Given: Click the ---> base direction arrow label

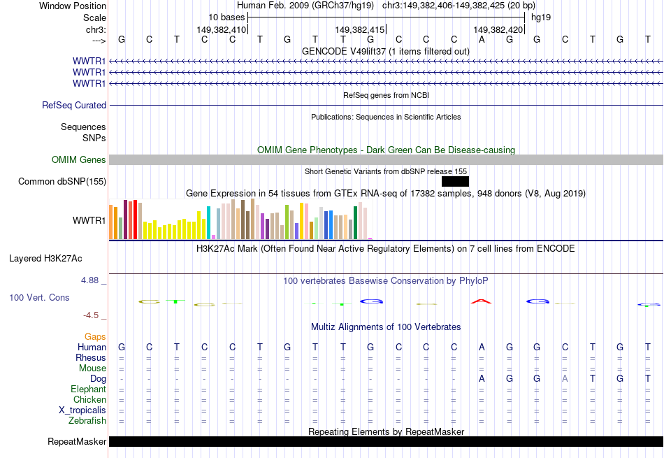Looking at the screenshot, I should [99, 41].
